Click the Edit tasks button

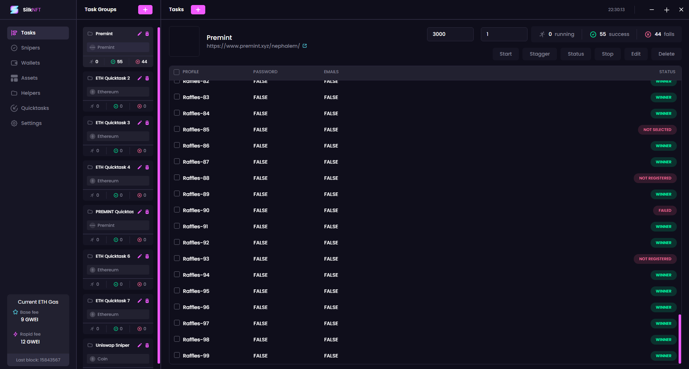pyautogui.click(x=636, y=54)
